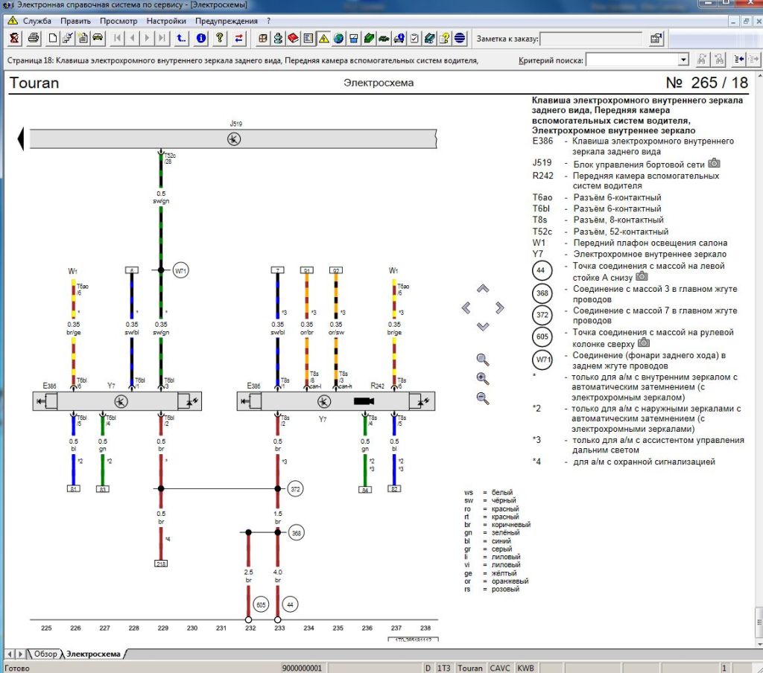Click the '9000000001' number in the status bar
Viewport: 763px width, 673px height.
coord(302,668)
